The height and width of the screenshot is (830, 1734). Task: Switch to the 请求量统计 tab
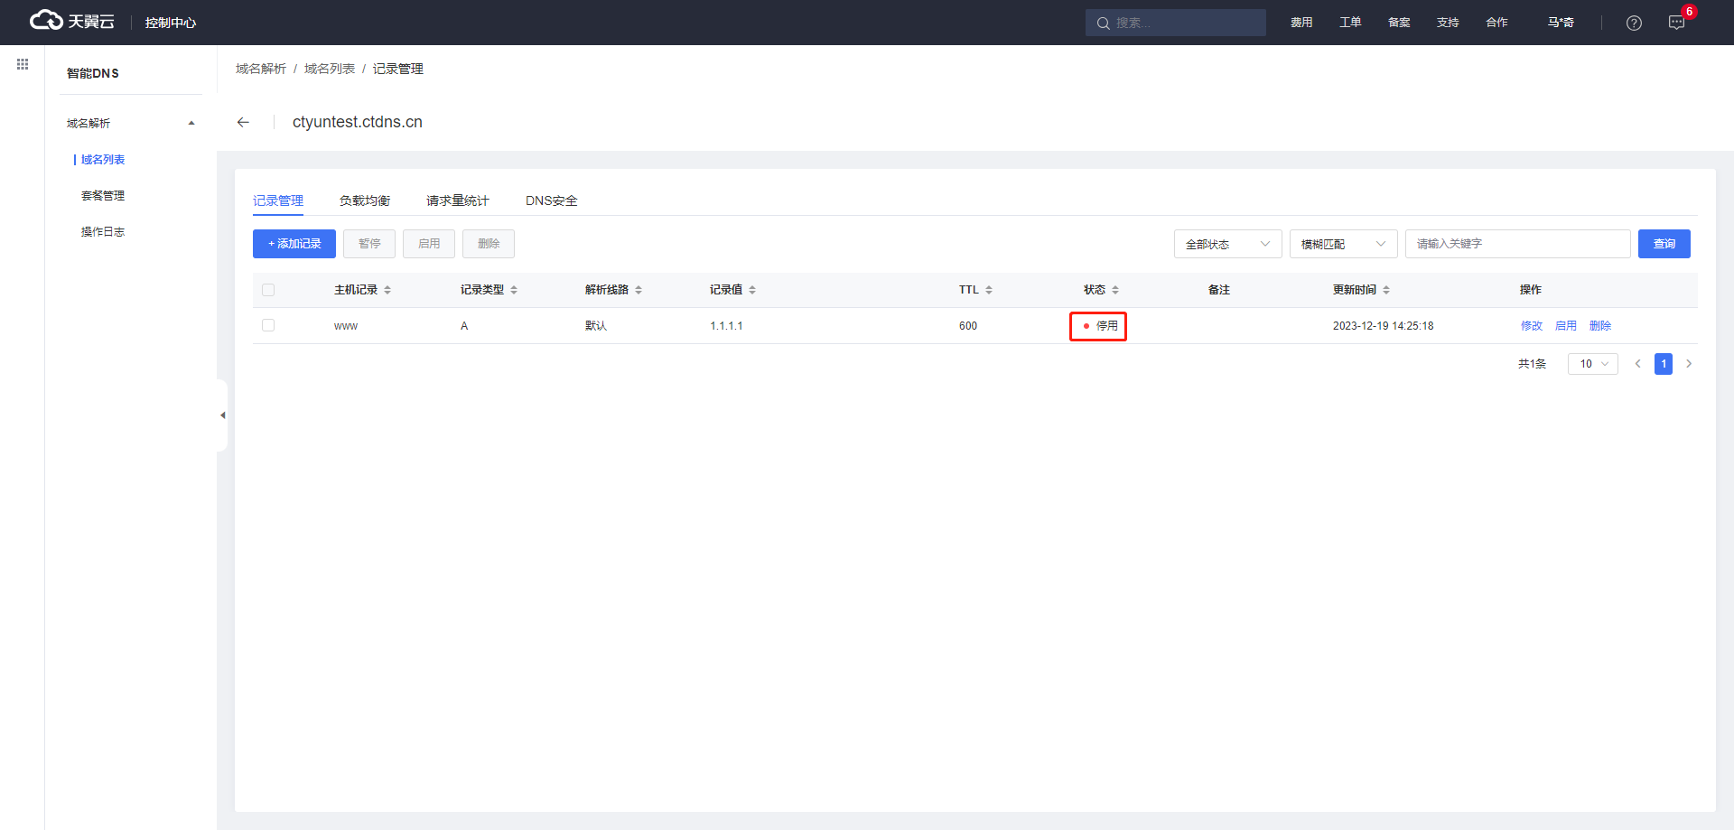(x=458, y=201)
